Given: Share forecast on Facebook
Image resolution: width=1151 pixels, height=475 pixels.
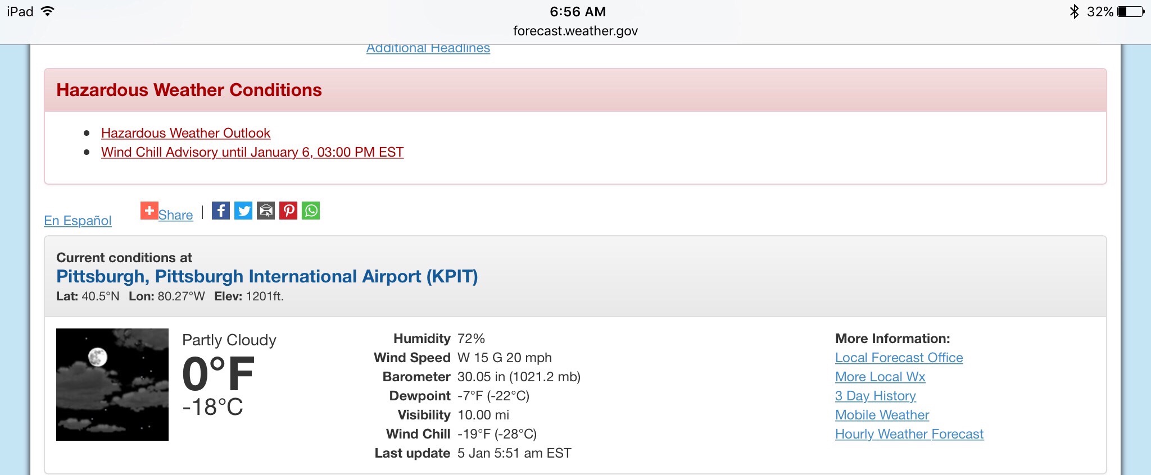Looking at the screenshot, I should coord(221,211).
